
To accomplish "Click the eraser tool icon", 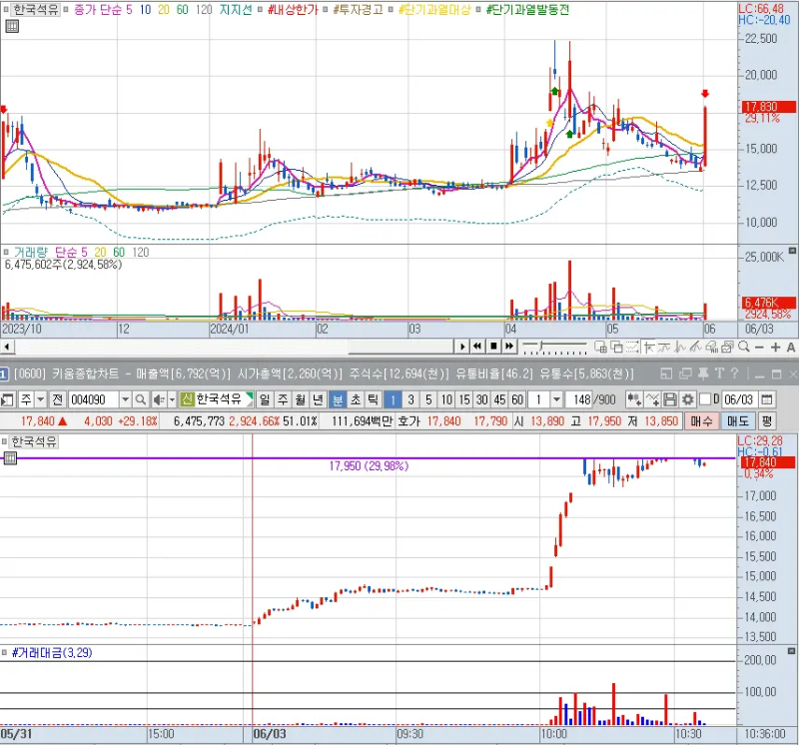I will click(x=712, y=347).
